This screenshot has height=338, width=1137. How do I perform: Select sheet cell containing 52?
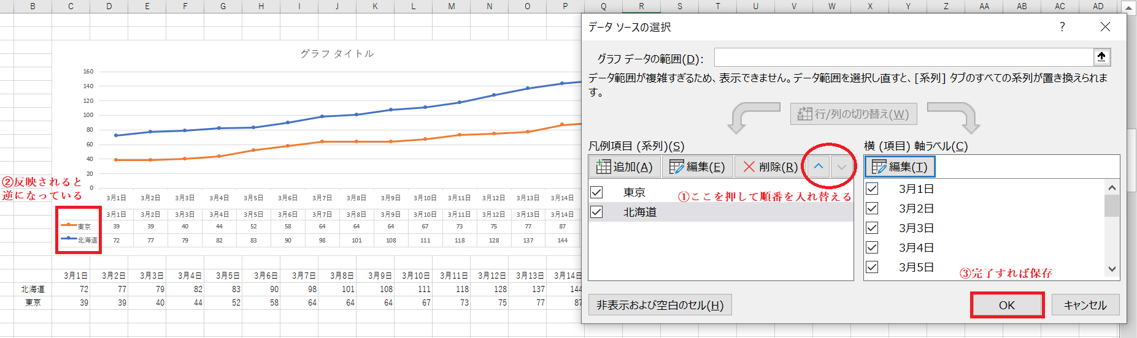223,302
